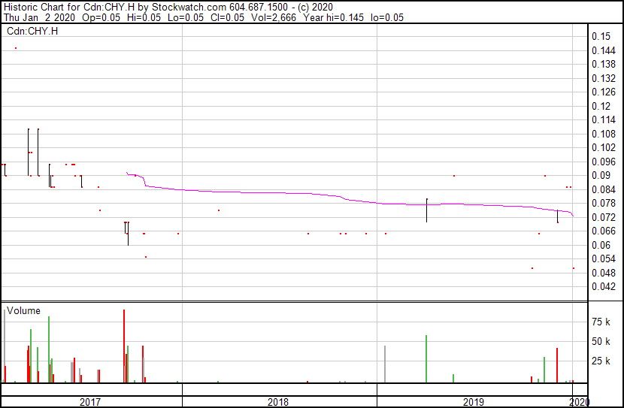Click the Volume panel label
624x408 pixels.
(23, 310)
